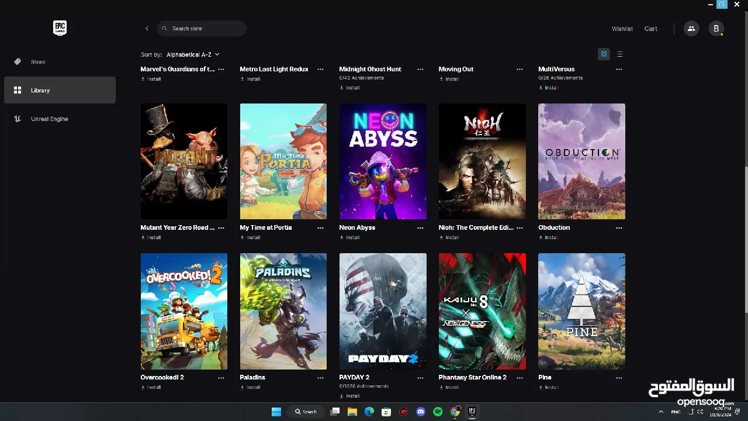This screenshot has width=748, height=421.
Task: Open the profile avatar B menu
Action: click(x=716, y=28)
